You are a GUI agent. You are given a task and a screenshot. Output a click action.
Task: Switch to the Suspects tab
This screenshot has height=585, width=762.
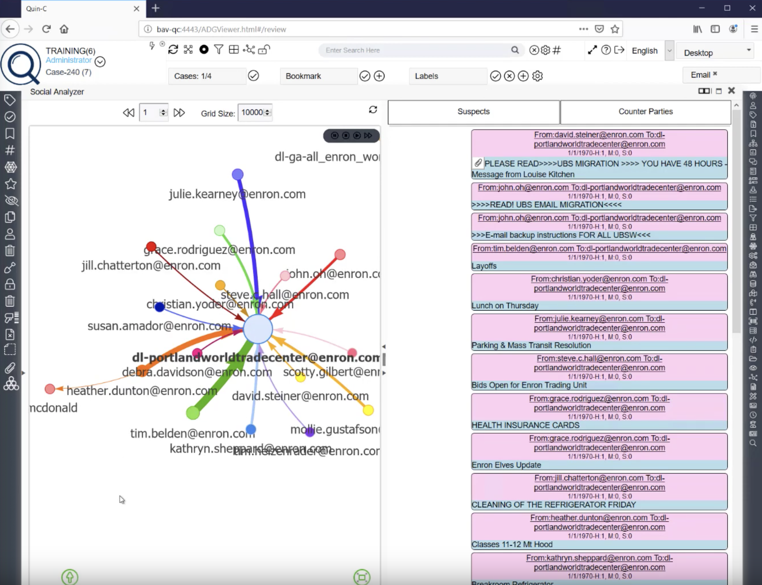(473, 112)
